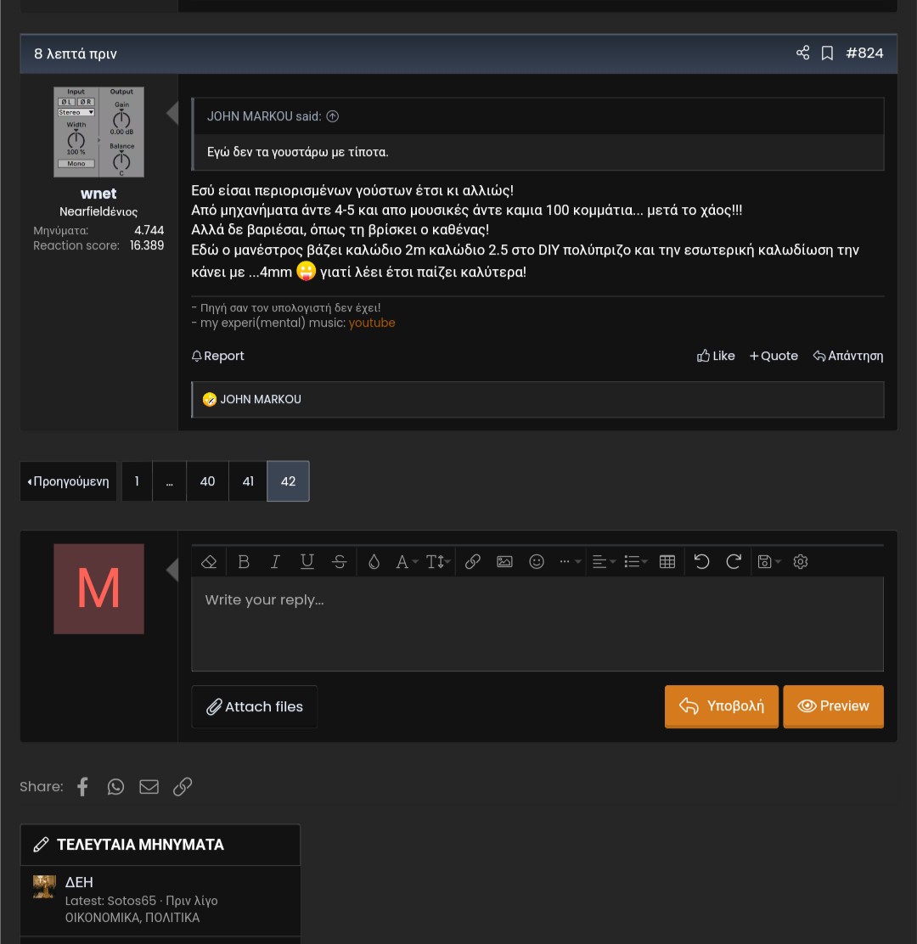Open the youtube signature link
Image resolution: width=917 pixels, height=944 pixels.
(372, 323)
